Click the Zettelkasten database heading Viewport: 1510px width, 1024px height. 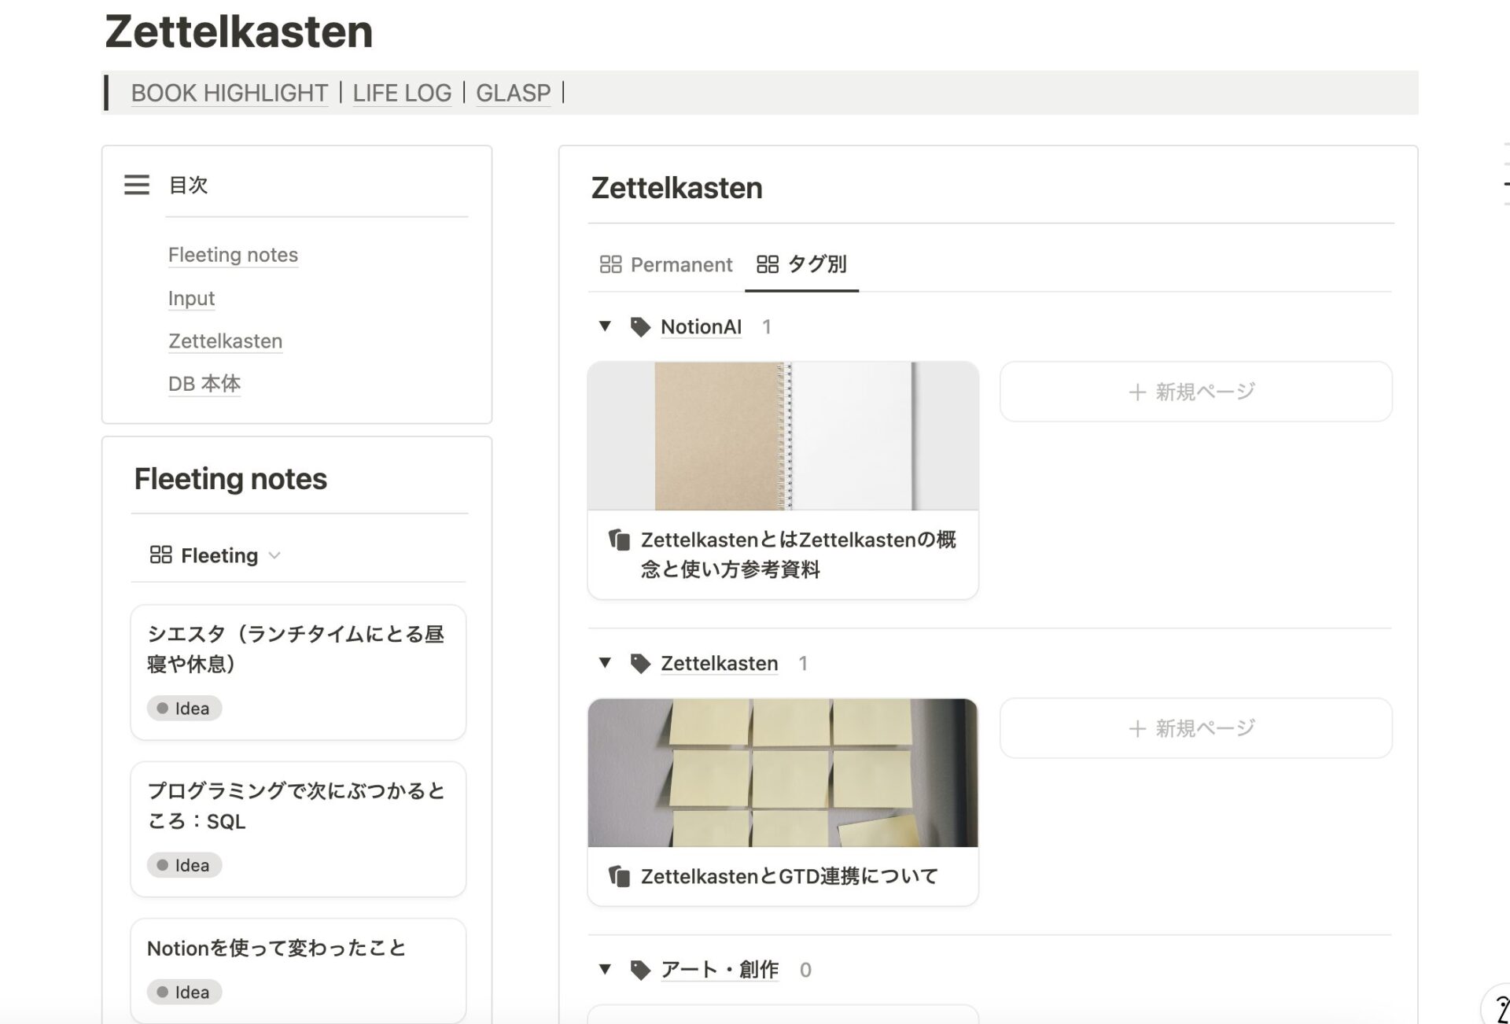click(x=676, y=188)
